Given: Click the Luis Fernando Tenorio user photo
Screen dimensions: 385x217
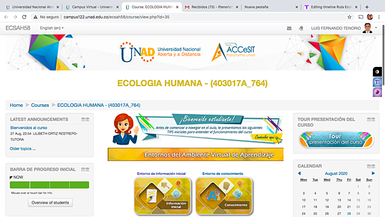Looking at the screenshot, I should (x=368, y=28).
